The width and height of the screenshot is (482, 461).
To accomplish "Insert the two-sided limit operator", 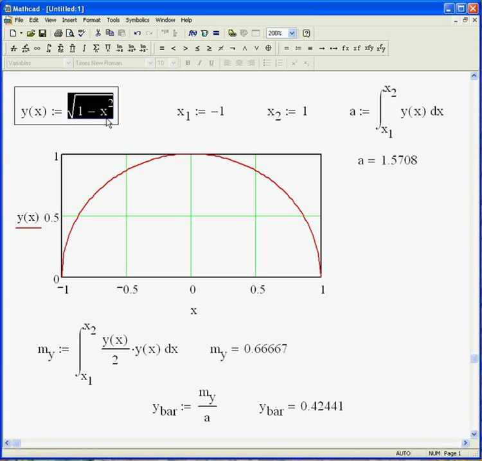I will 120,48.
